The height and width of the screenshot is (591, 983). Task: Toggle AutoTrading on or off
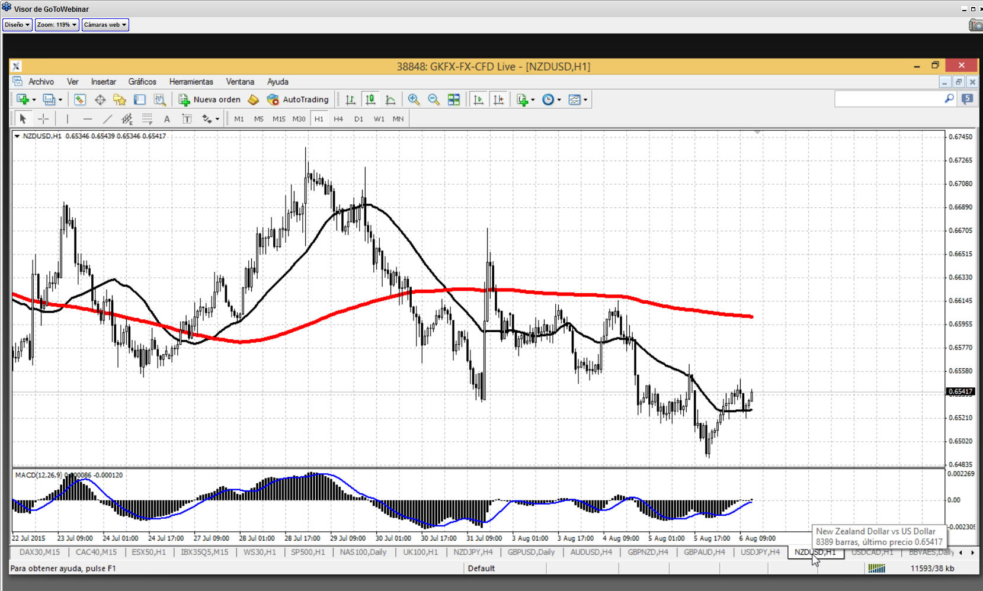(x=298, y=99)
